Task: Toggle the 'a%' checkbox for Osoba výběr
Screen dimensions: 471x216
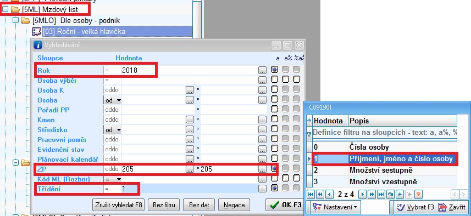Action: (285, 79)
